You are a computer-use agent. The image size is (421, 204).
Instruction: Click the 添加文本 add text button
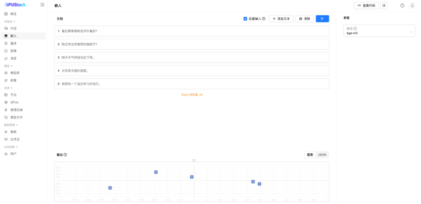[281, 19]
